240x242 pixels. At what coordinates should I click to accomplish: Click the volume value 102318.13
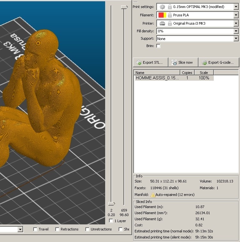pos(225,181)
